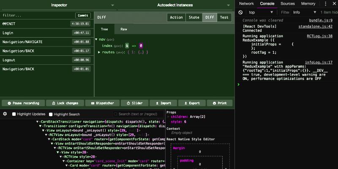Click the React DevTools settings gear icon

coord(5,114)
